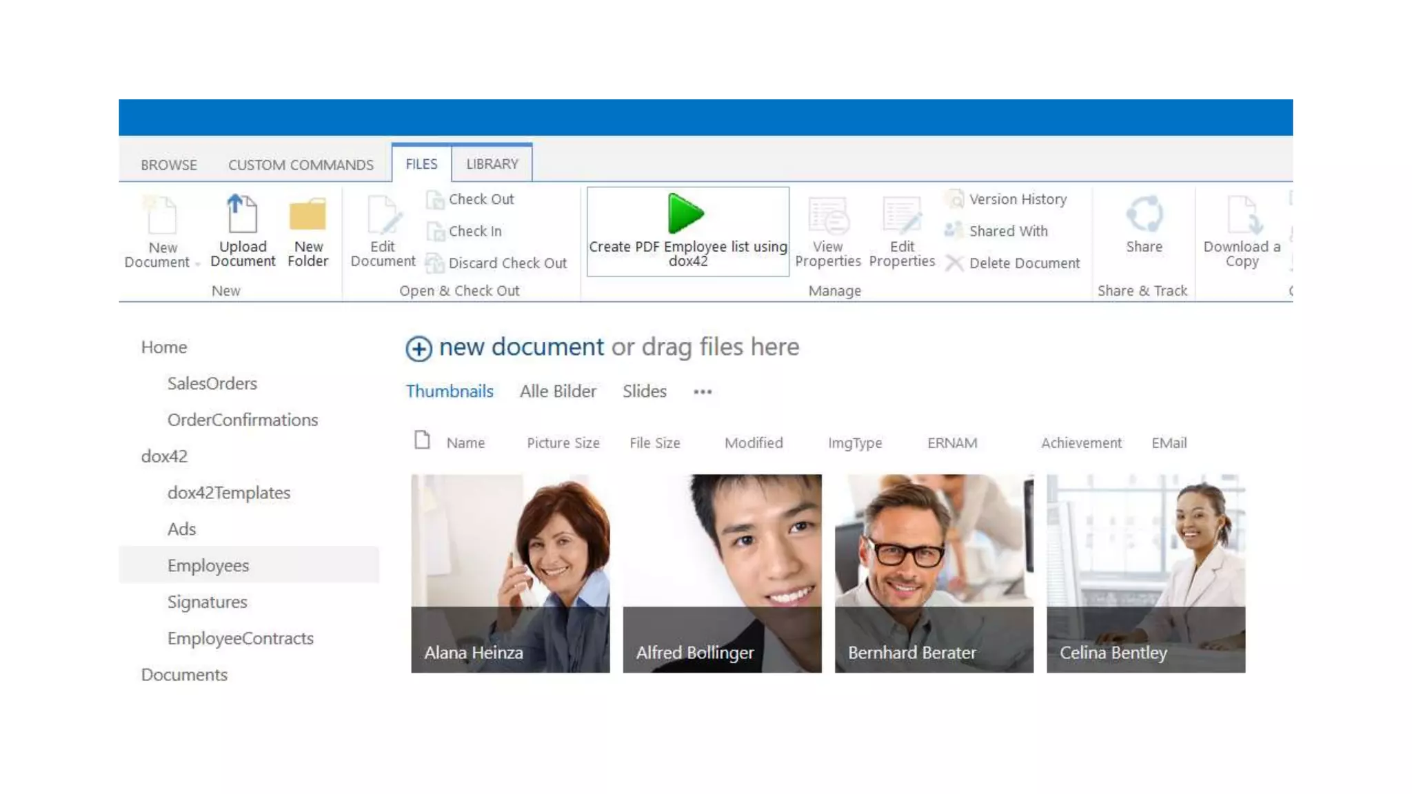Open the more views ellipsis menu
Image resolution: width=1412 pixels, height=794 pixels.
(702, 391)
